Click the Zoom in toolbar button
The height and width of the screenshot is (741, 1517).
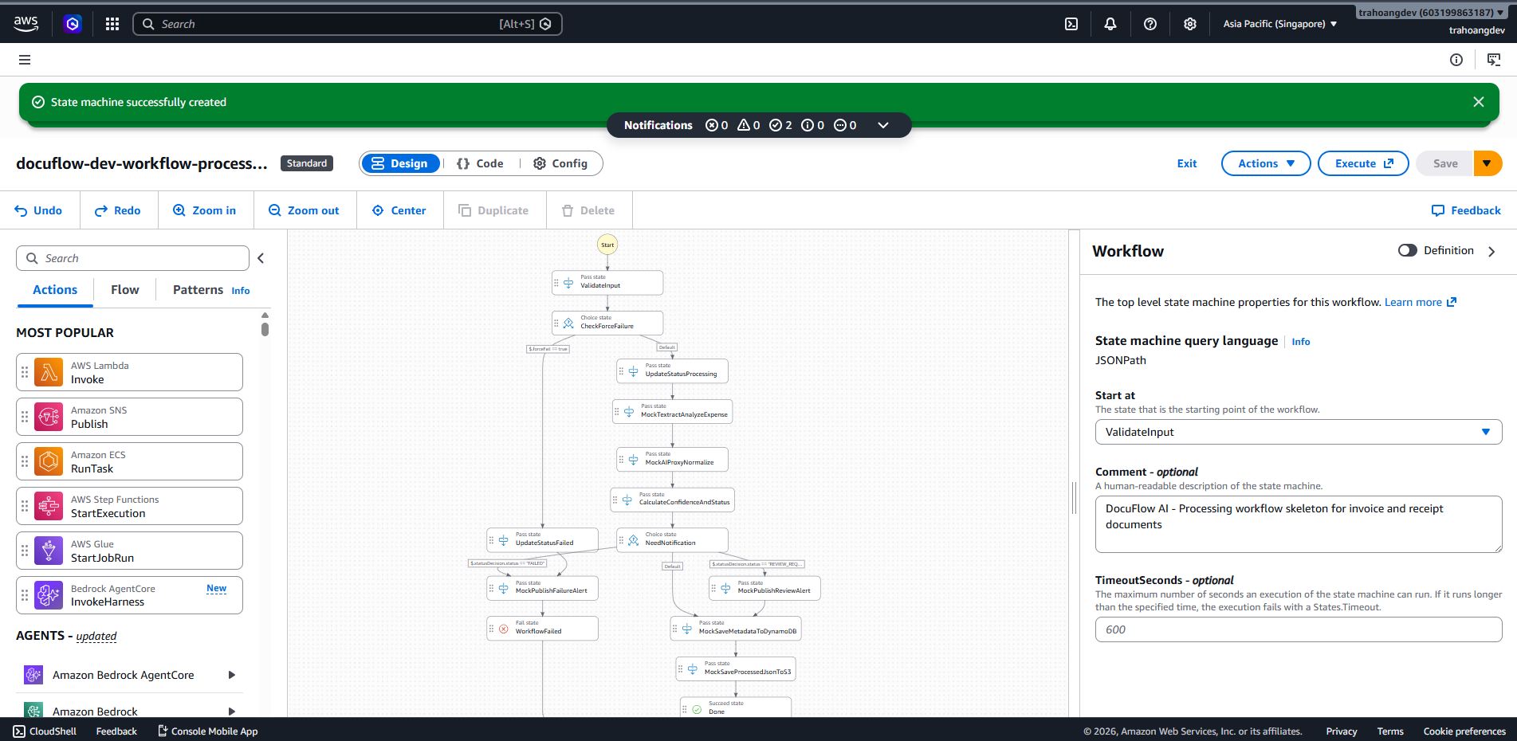click(x=205, y=210)
